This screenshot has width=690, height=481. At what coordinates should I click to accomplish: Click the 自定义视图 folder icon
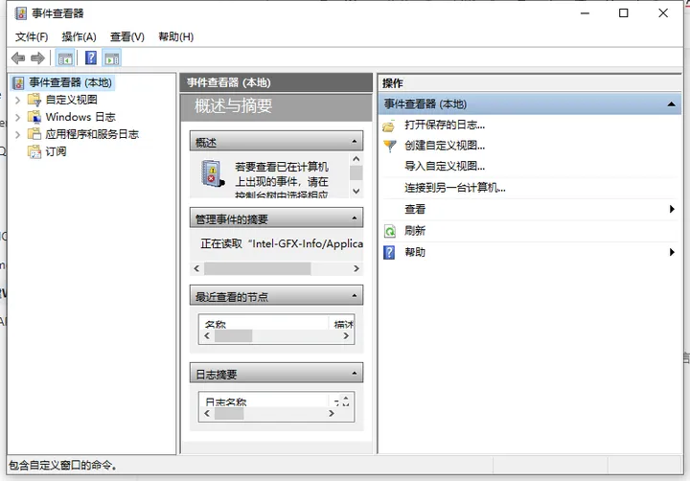click(x=34, y=100)
